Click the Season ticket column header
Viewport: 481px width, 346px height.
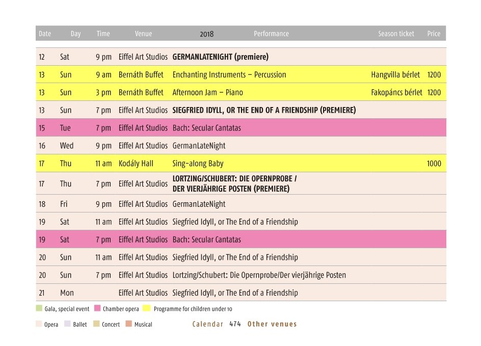point(396,34)
